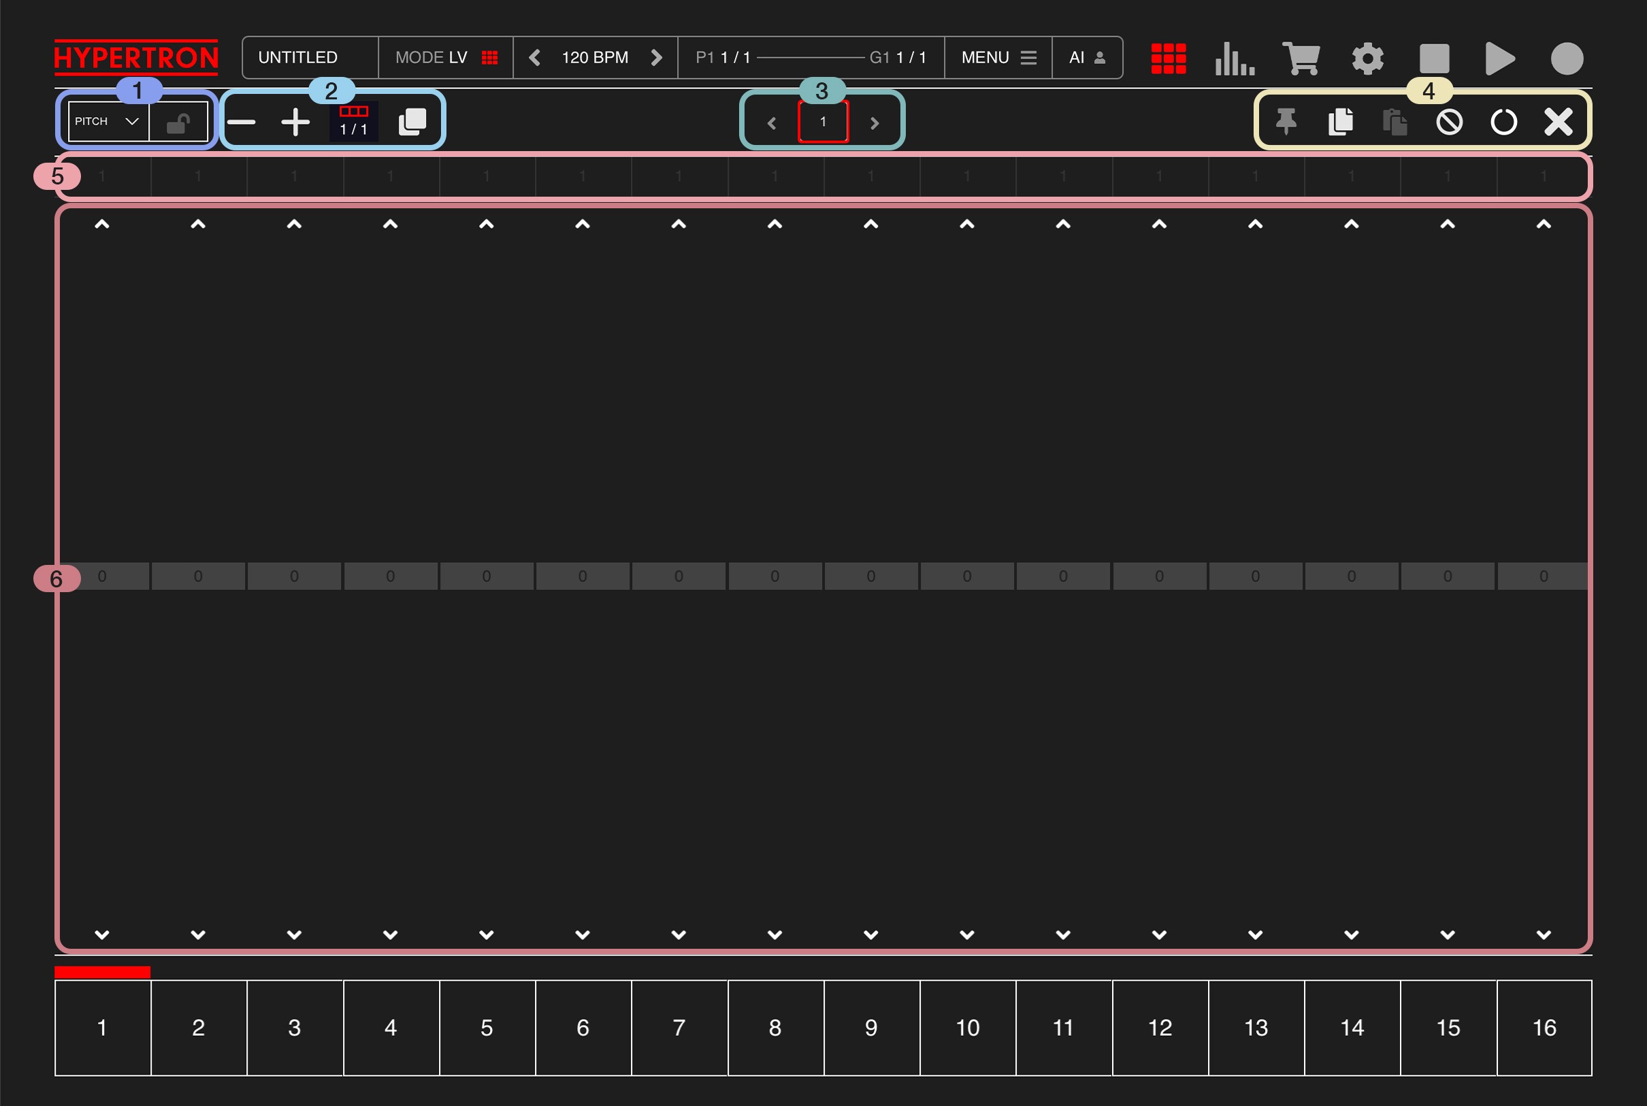Select step pad number 8

(x=774, y=1028)
